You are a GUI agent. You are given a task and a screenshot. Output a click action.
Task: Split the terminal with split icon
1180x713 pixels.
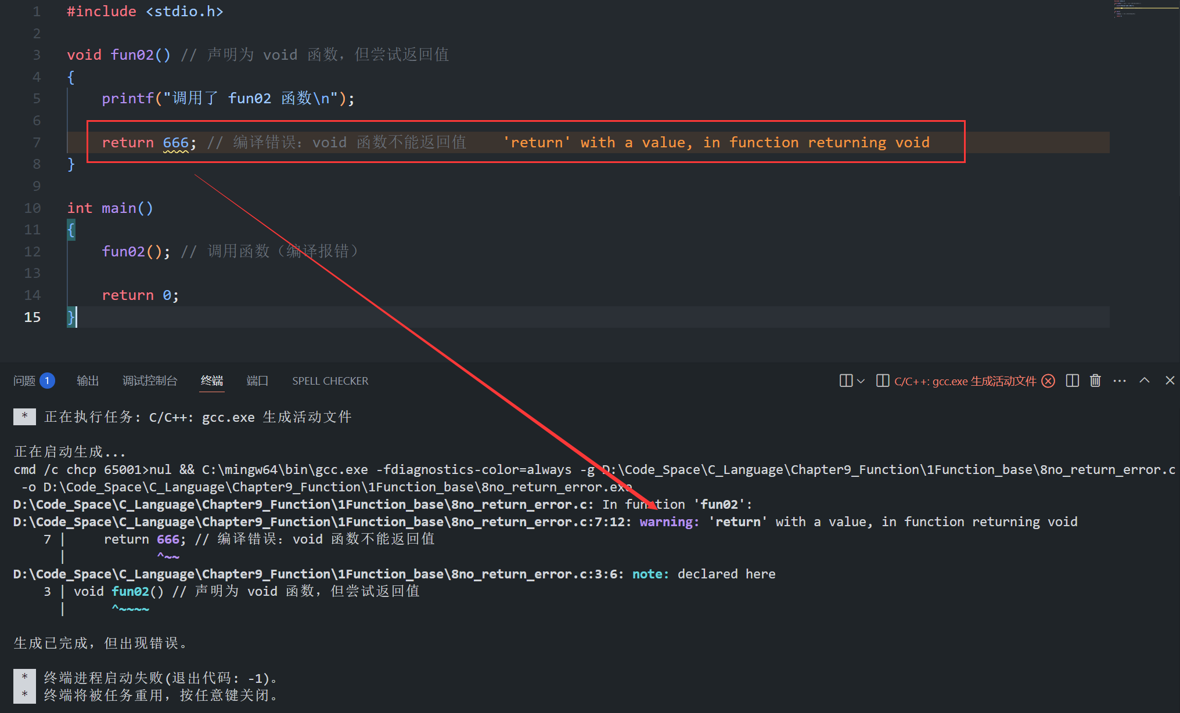[x=1073, y=381]
